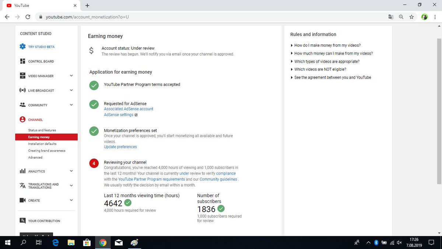This screenshot has height=249, width=442.
Task: Expand 'See the agreement between you and YouTube'
Action: coord(331,77)
